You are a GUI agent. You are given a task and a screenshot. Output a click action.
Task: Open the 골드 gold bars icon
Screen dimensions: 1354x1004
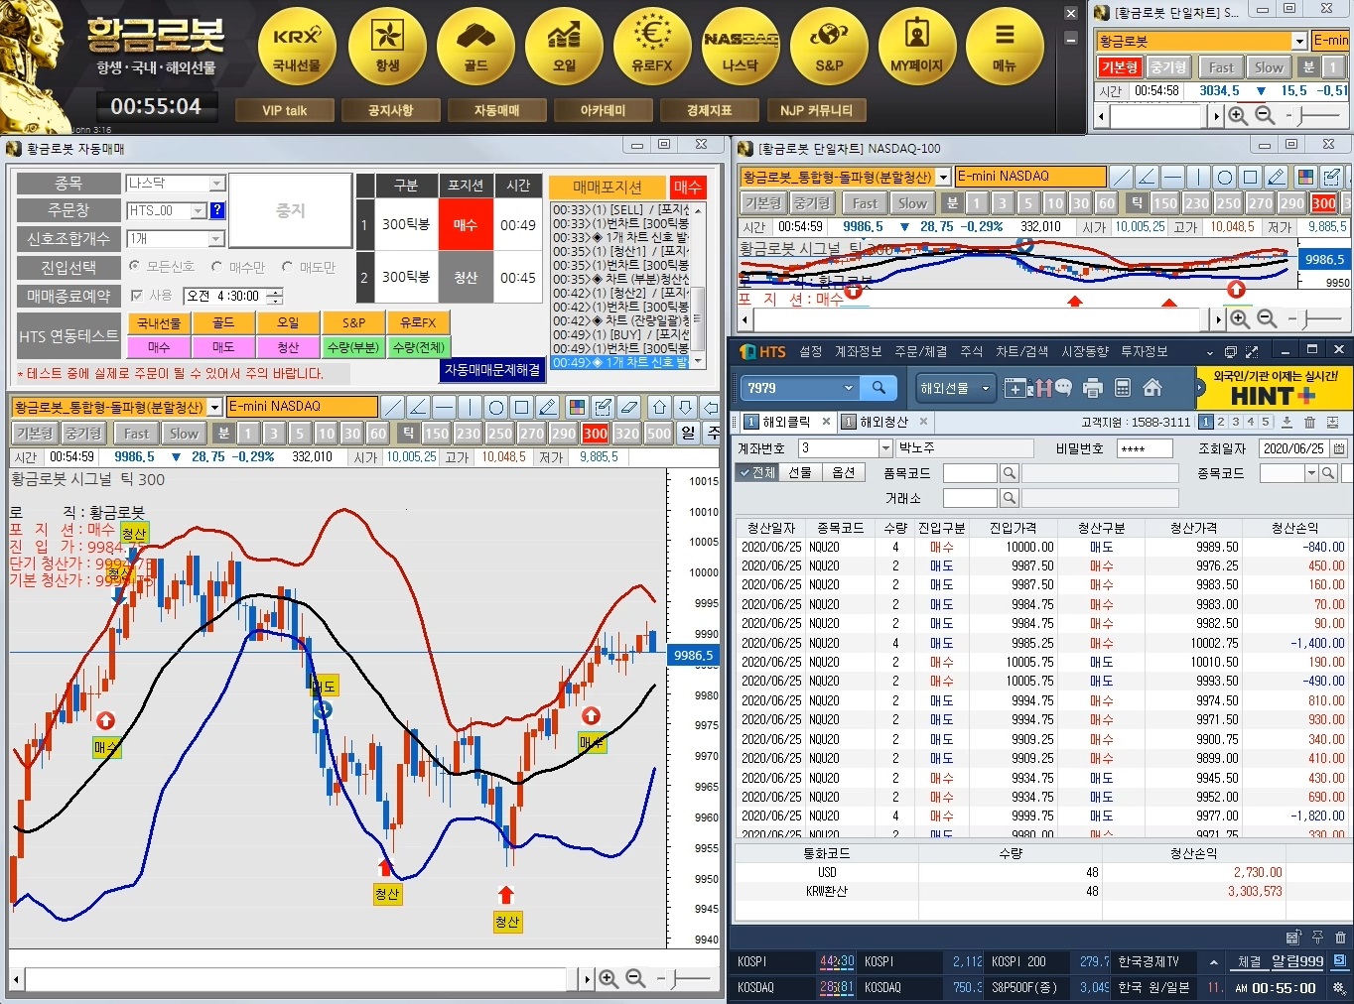475,47
